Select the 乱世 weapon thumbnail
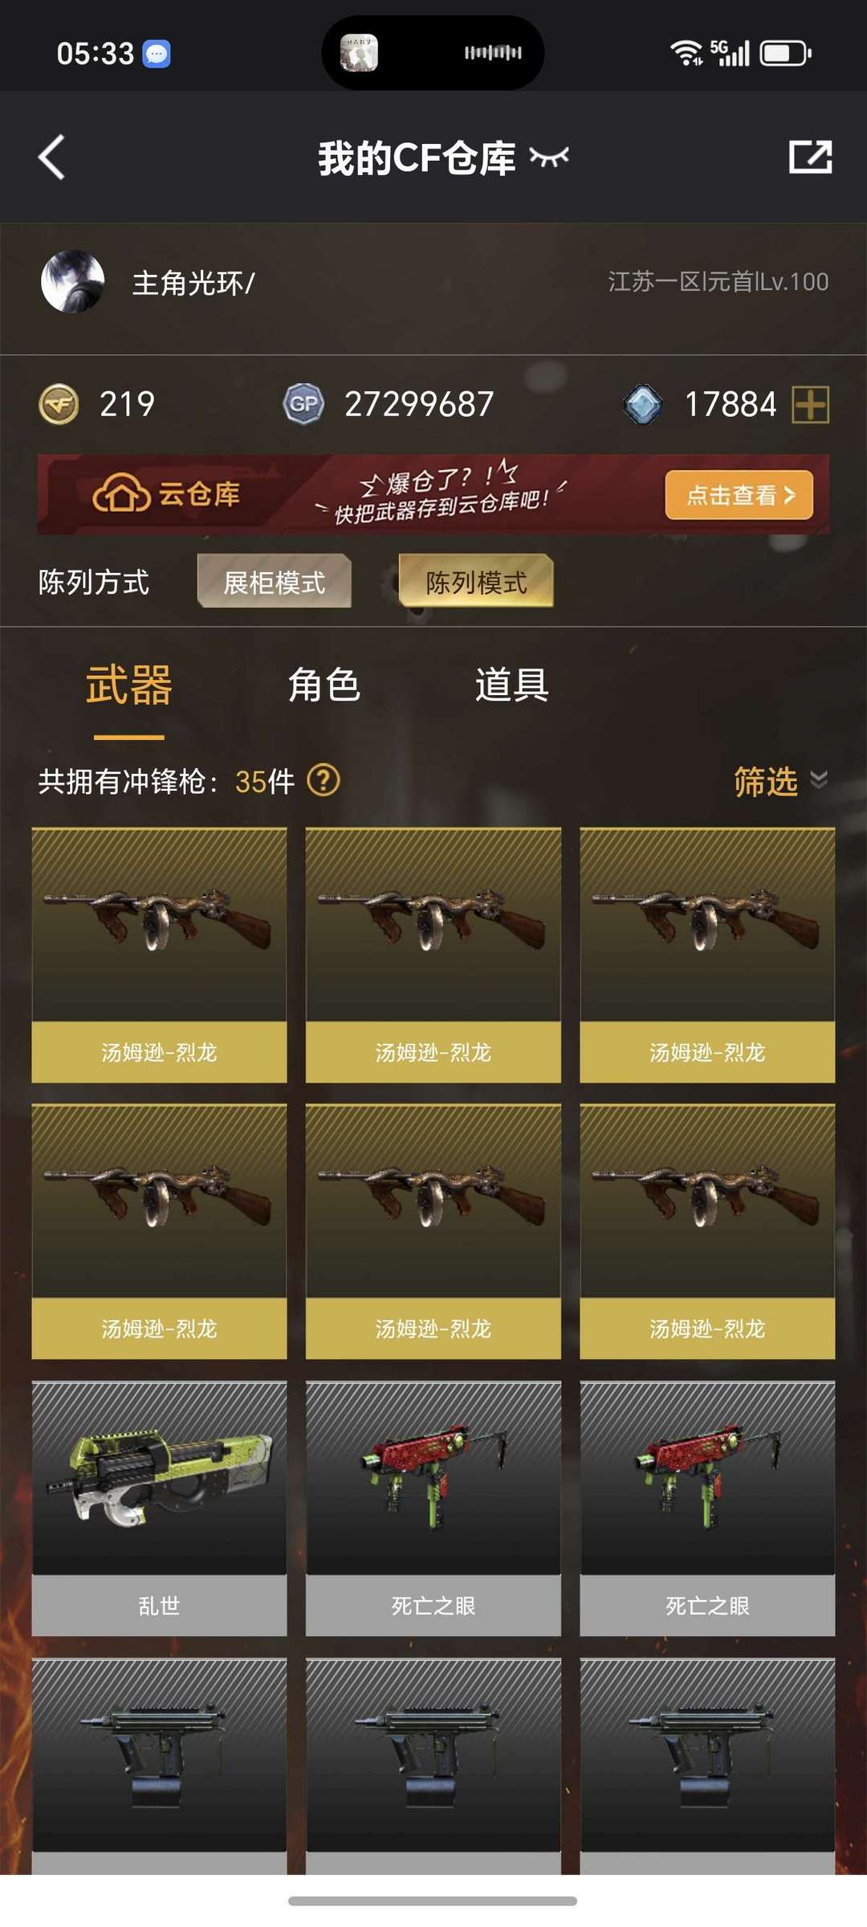867x1927 pixels. [159, 1479]
